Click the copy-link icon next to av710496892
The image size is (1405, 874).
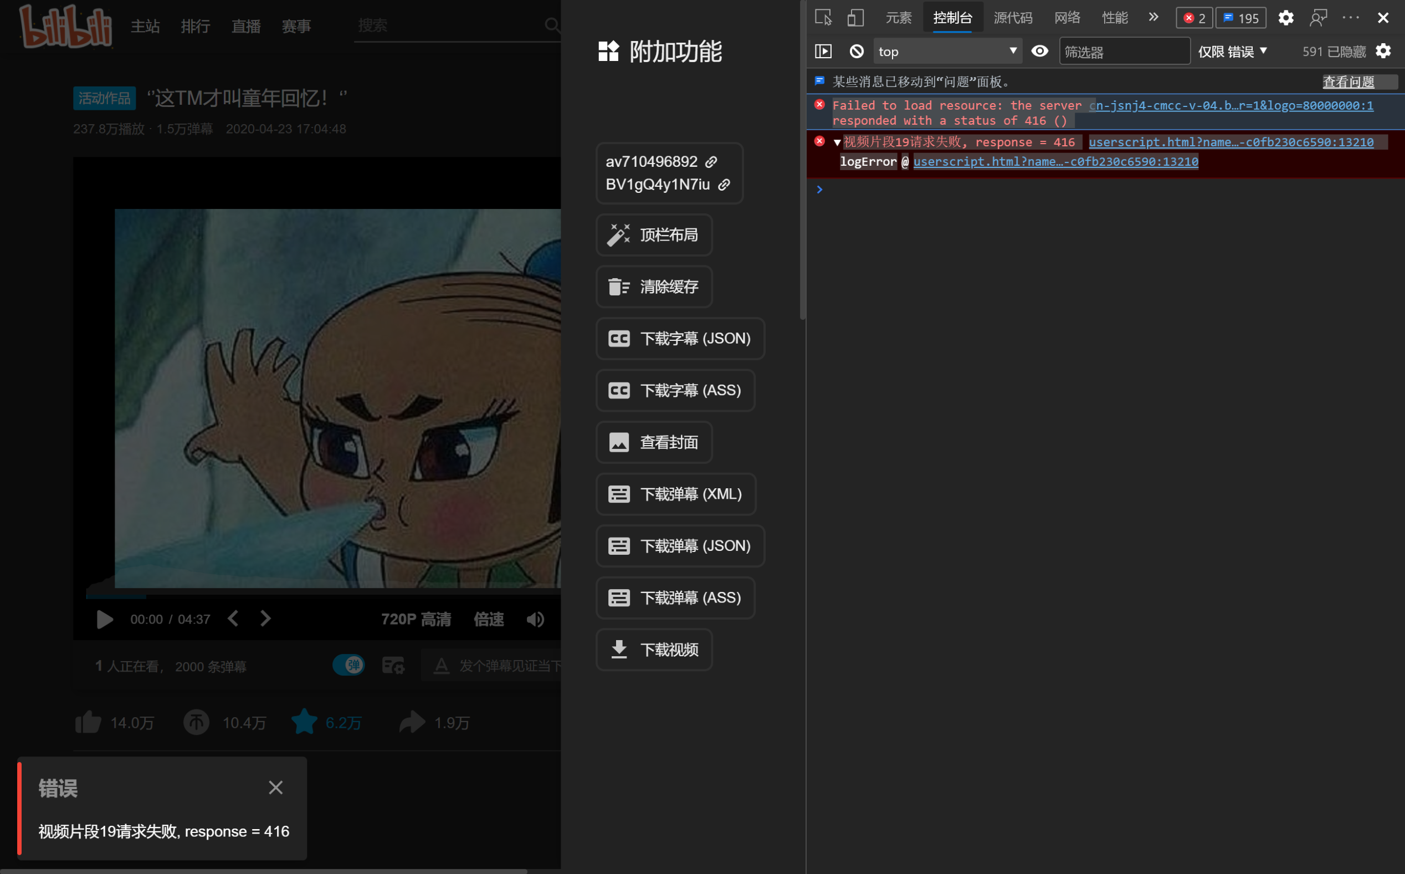(x=711, y=162)
